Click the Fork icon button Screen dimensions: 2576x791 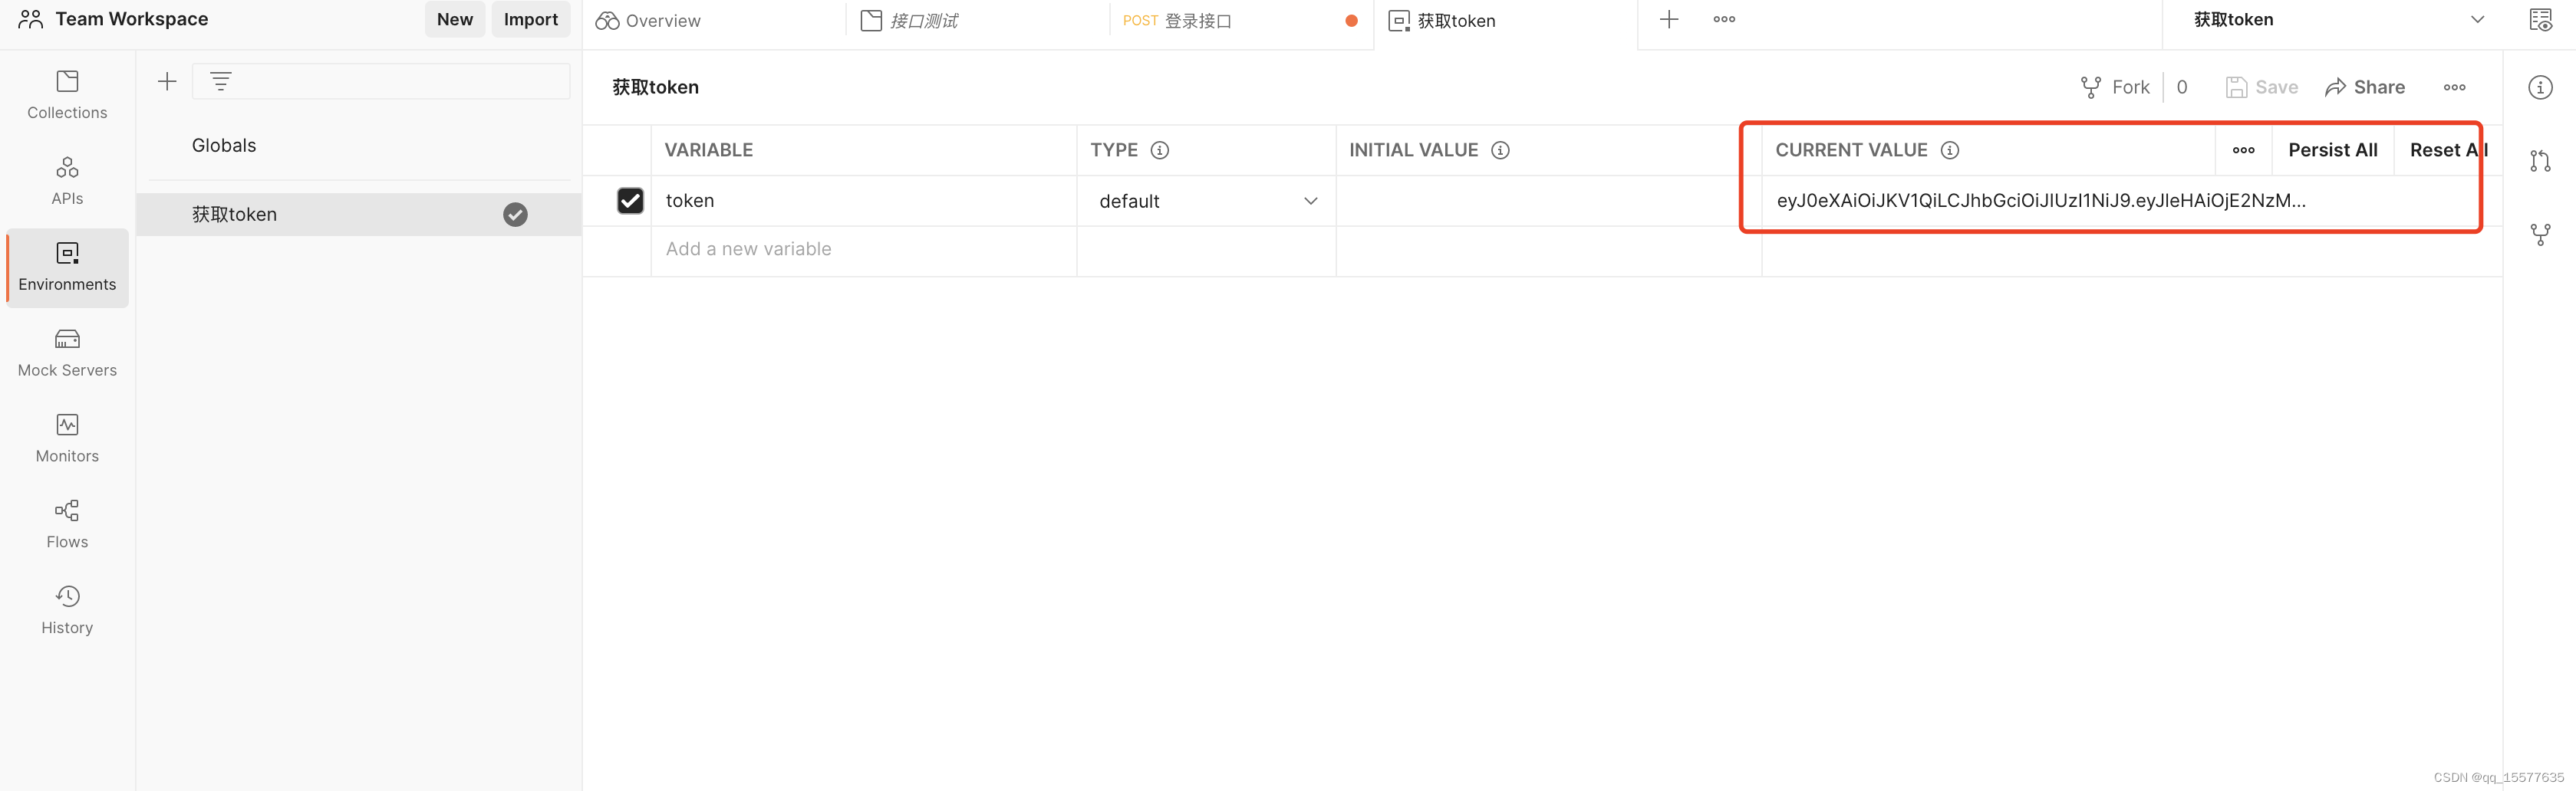2090,88
